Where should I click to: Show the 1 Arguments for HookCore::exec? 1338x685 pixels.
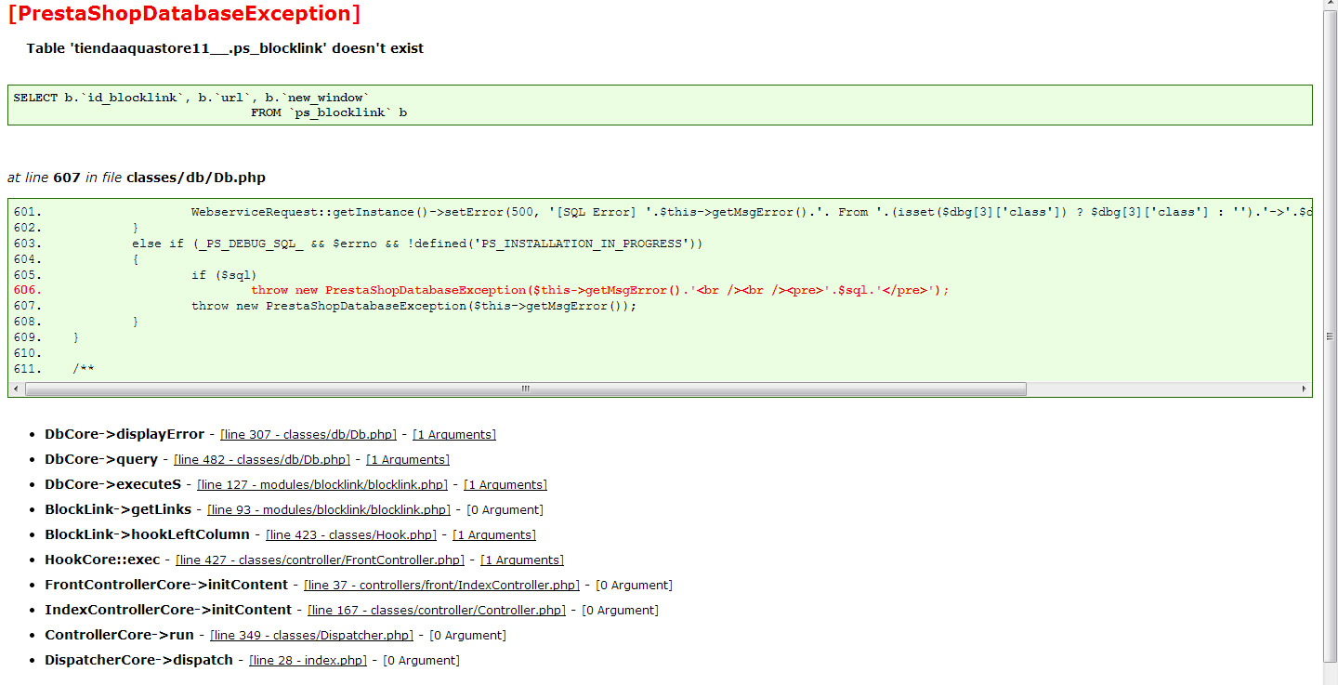pyautogui.click(x=522, y=560)
